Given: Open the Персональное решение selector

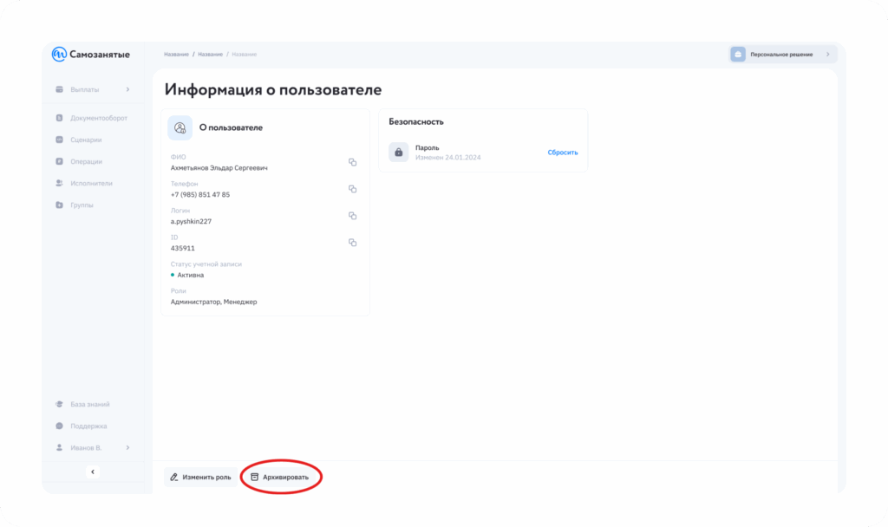Looking at the screenshot, I should (x=782, y=55).
